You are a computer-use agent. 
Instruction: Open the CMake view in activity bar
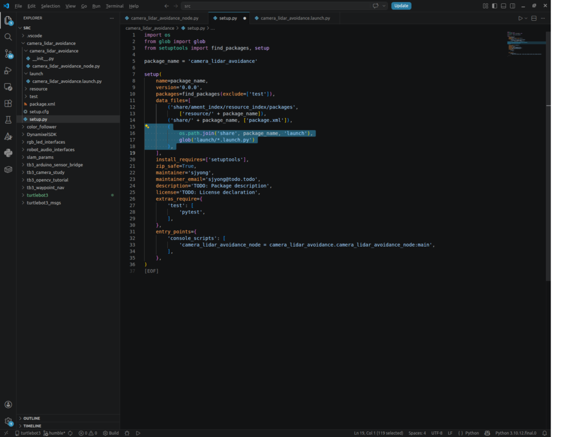(8, 136)
